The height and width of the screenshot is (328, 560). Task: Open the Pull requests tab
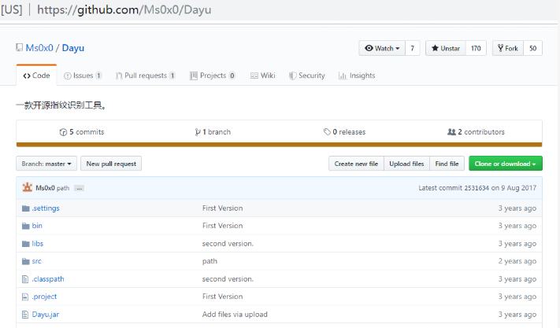[x=146, y=76]
